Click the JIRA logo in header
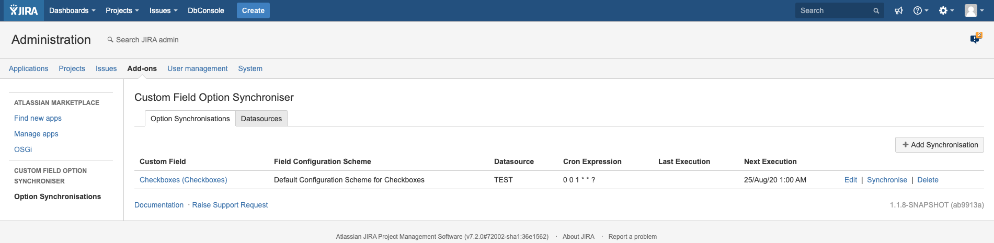 point(24,10)
